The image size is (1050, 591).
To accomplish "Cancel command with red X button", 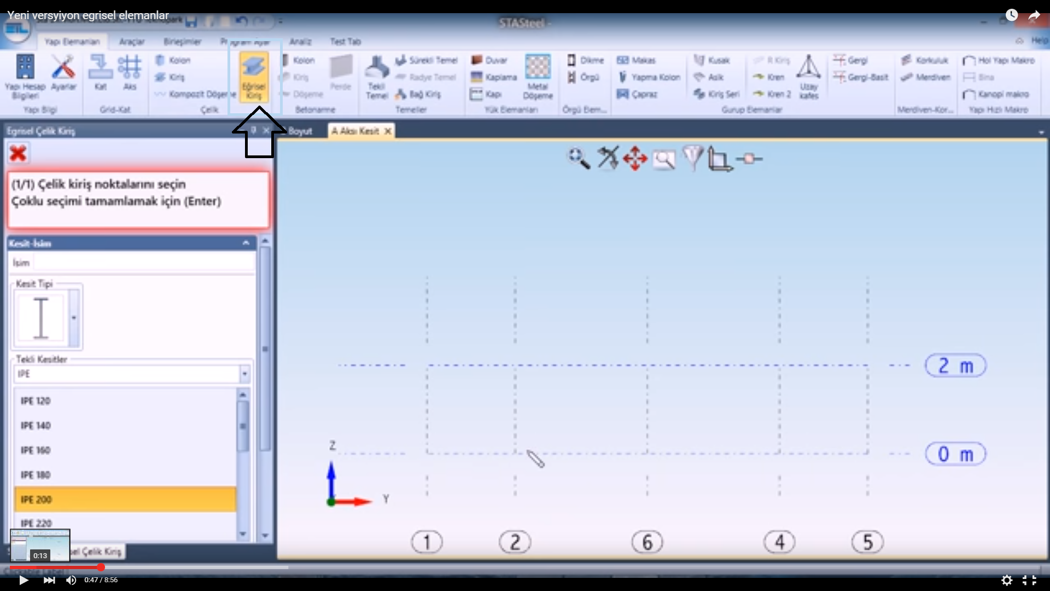I will pos(18,153).
